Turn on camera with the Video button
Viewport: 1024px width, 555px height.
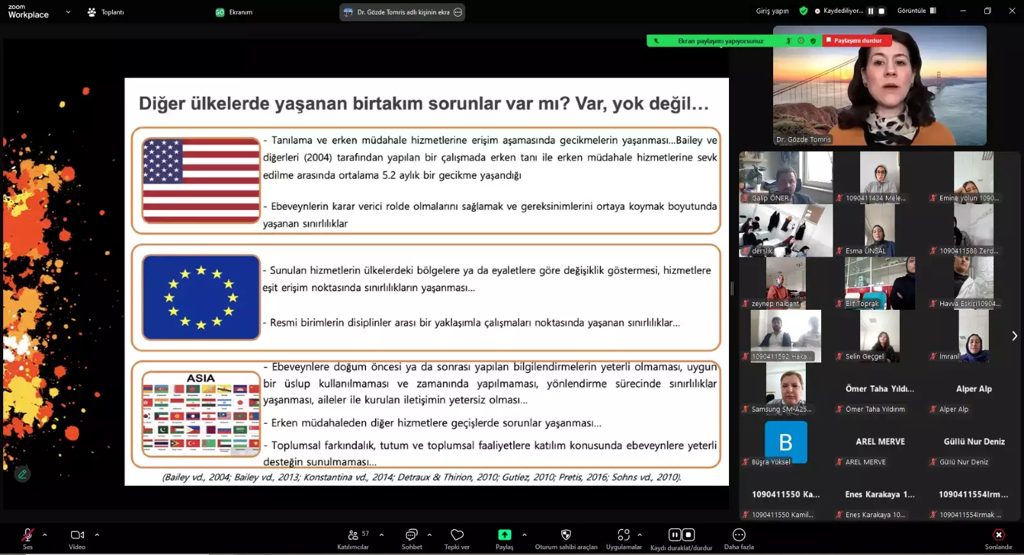click(77, 538)
